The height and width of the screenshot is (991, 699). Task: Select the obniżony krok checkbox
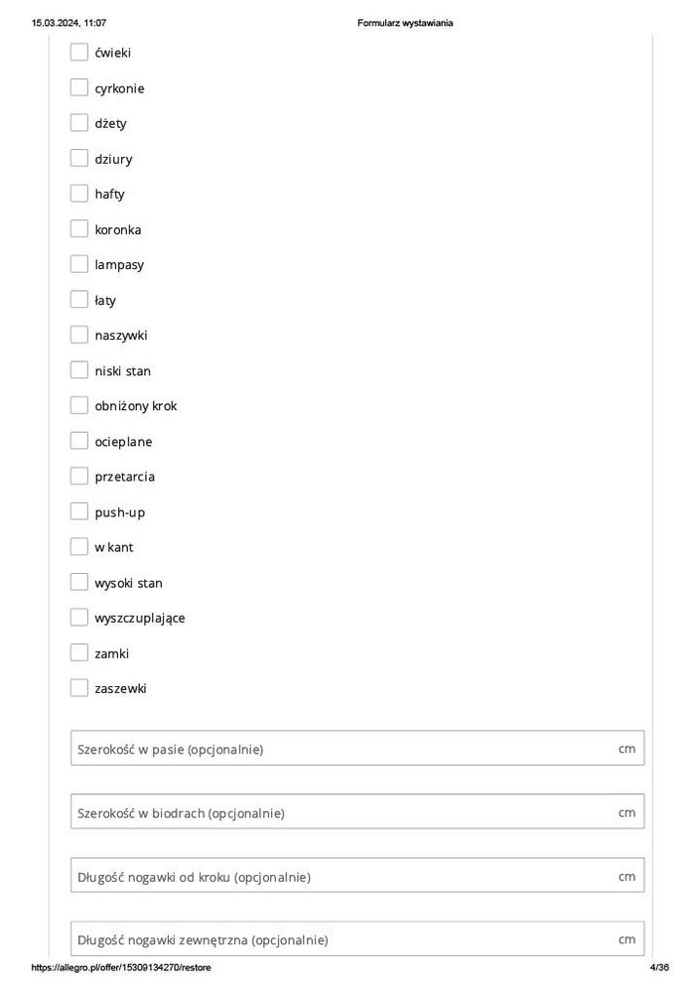point(79,405)
